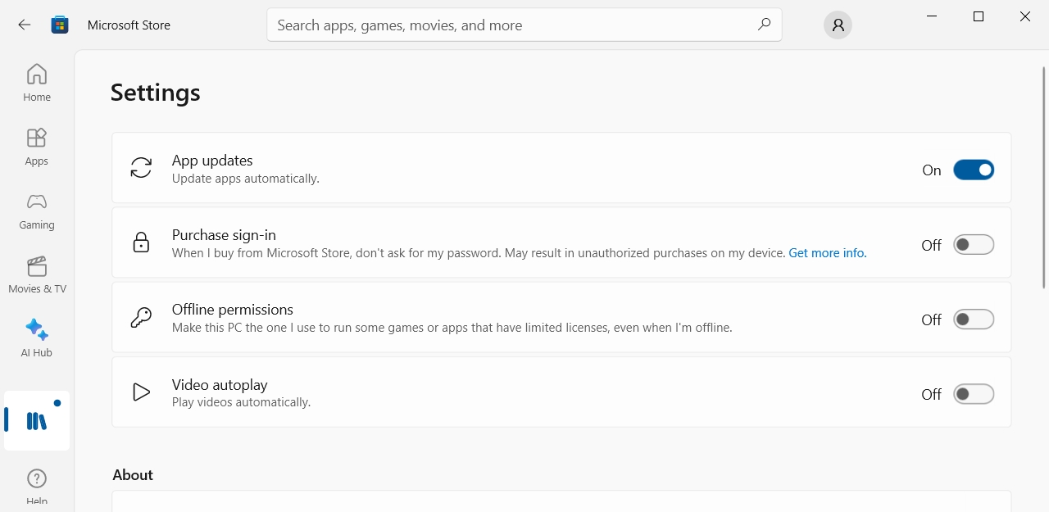Click the 'Play videos automatically.' description
This screenshot has width=1049, height=512.
pyautogui.click(x=241, y=402)
